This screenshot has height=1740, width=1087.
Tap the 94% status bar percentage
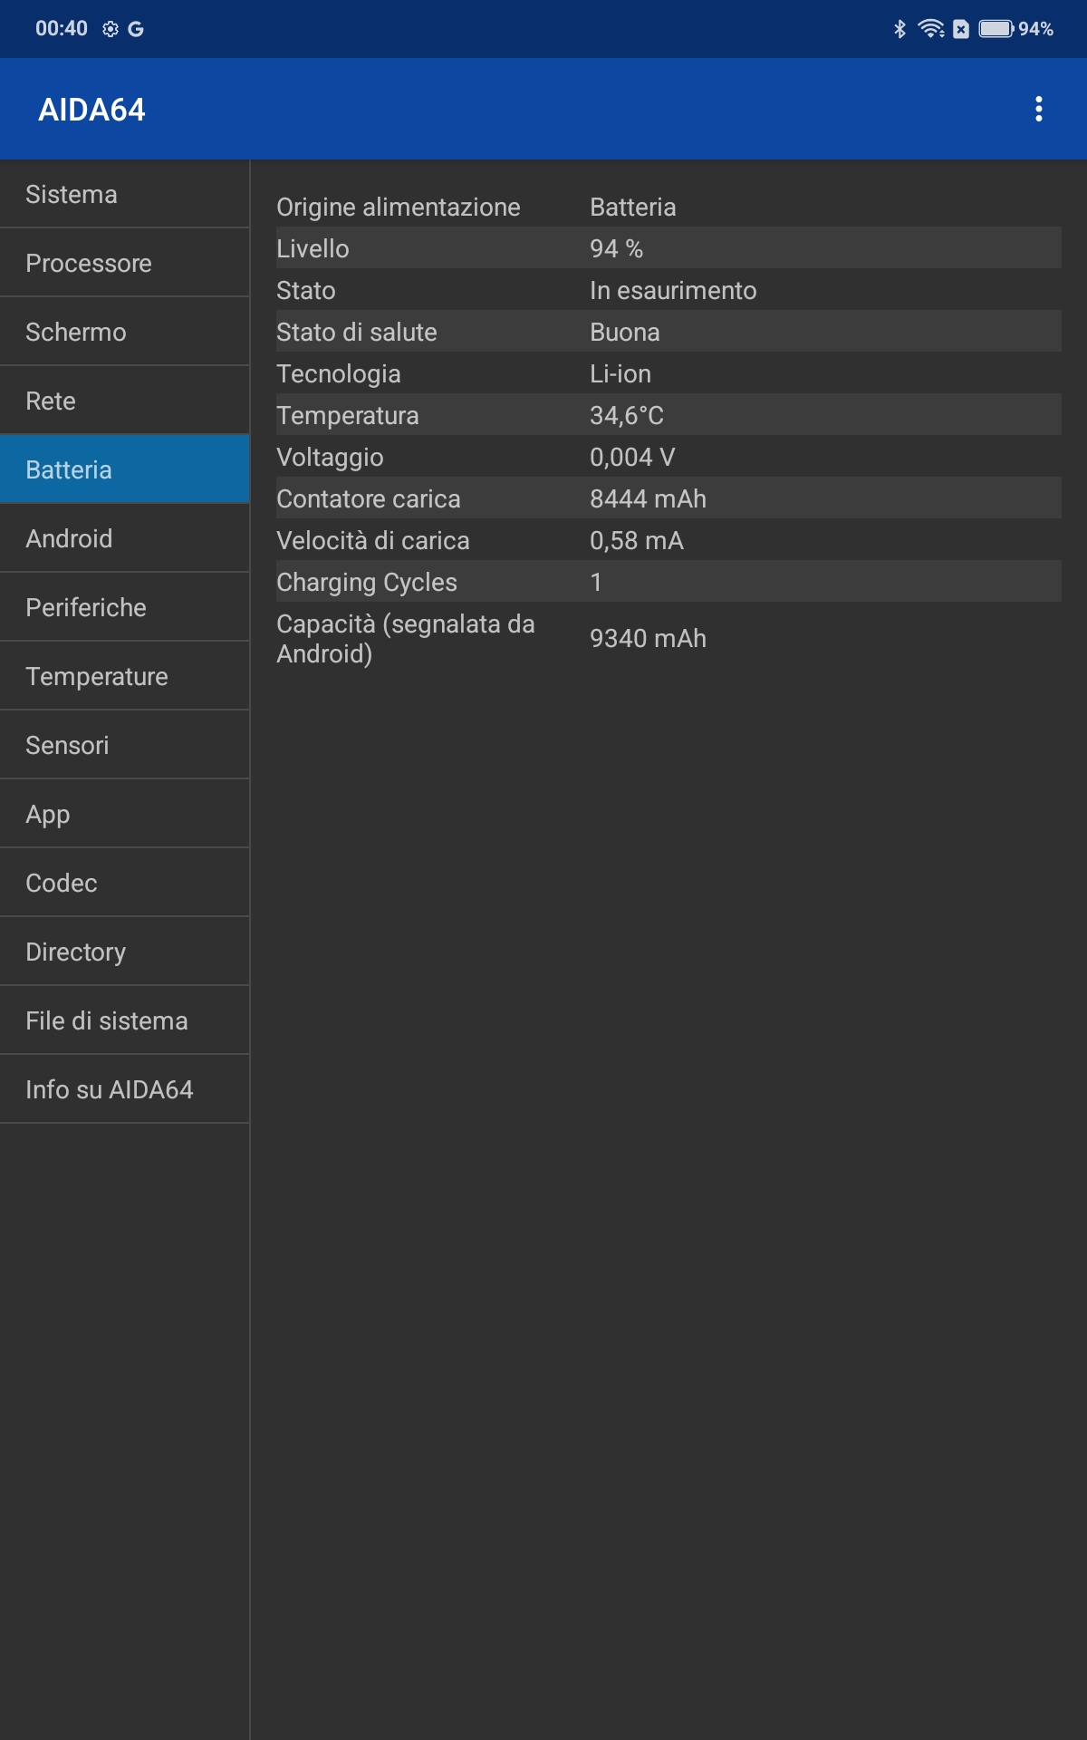pyautogui.click(x=1036, y=29)
